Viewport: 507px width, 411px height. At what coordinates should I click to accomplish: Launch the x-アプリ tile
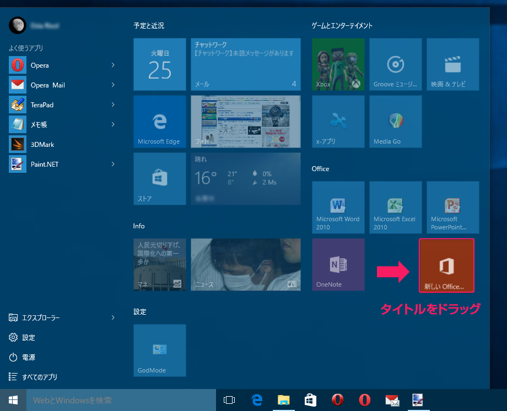pos(338,122)
